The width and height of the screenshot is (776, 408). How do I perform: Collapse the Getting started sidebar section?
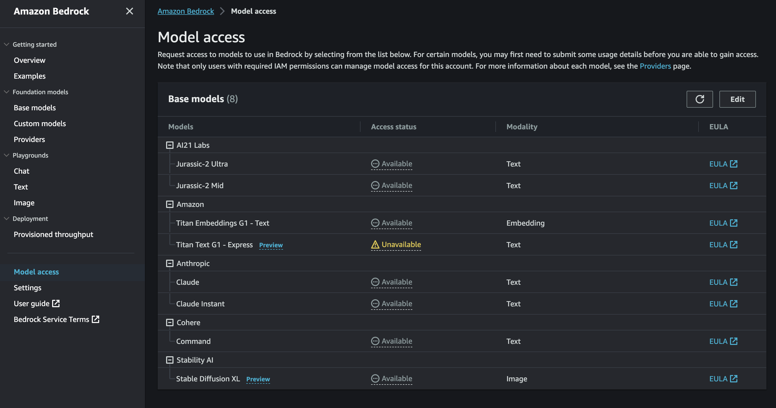[x=7, y=45]
